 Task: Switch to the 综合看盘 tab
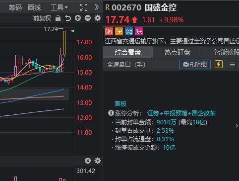[128, 52]
